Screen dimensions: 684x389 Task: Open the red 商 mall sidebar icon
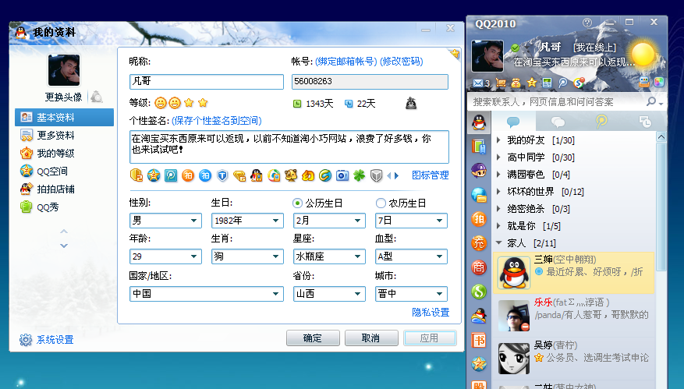479,267
